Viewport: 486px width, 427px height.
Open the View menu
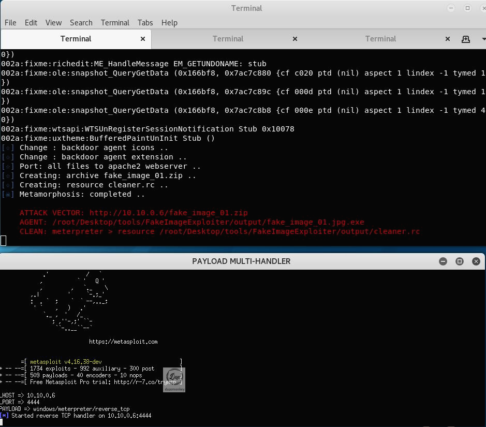point(53,23)
